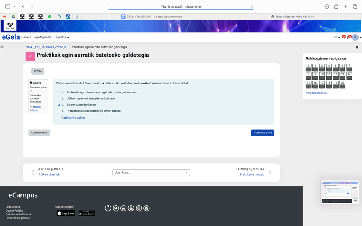Screen dimensions: 362x226
Task: Click the translation icon in the address bar
Action: pos(163,6)
